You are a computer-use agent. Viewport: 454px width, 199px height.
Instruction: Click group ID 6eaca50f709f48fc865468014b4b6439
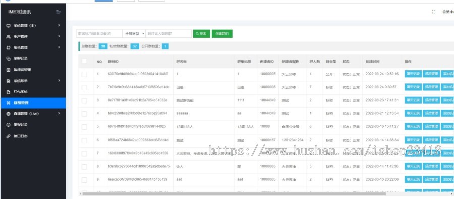coord(138,180)
